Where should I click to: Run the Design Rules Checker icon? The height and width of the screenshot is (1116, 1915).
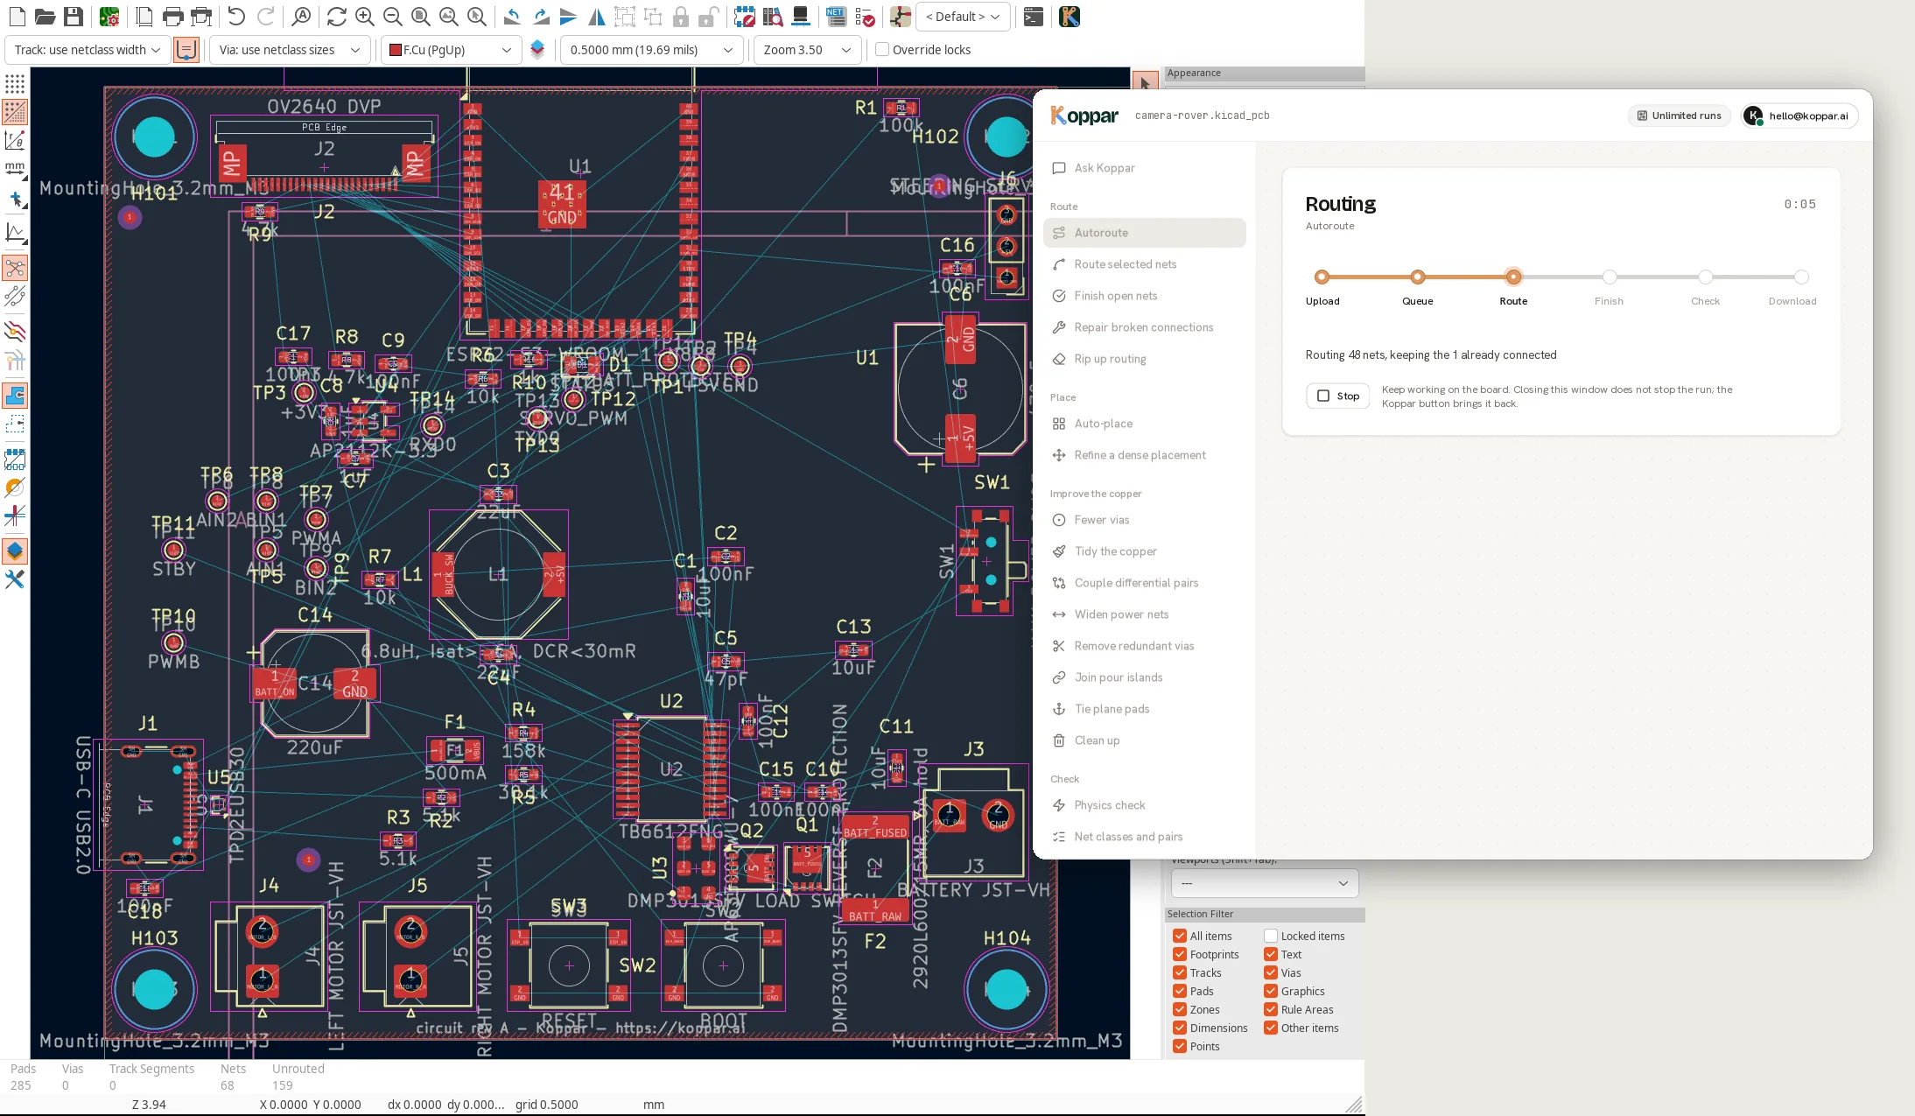(865, 17)
